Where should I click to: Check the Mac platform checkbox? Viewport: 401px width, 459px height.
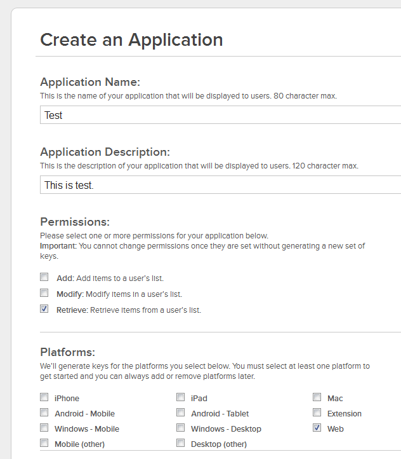pyautogui.click(x=317, y=397)
